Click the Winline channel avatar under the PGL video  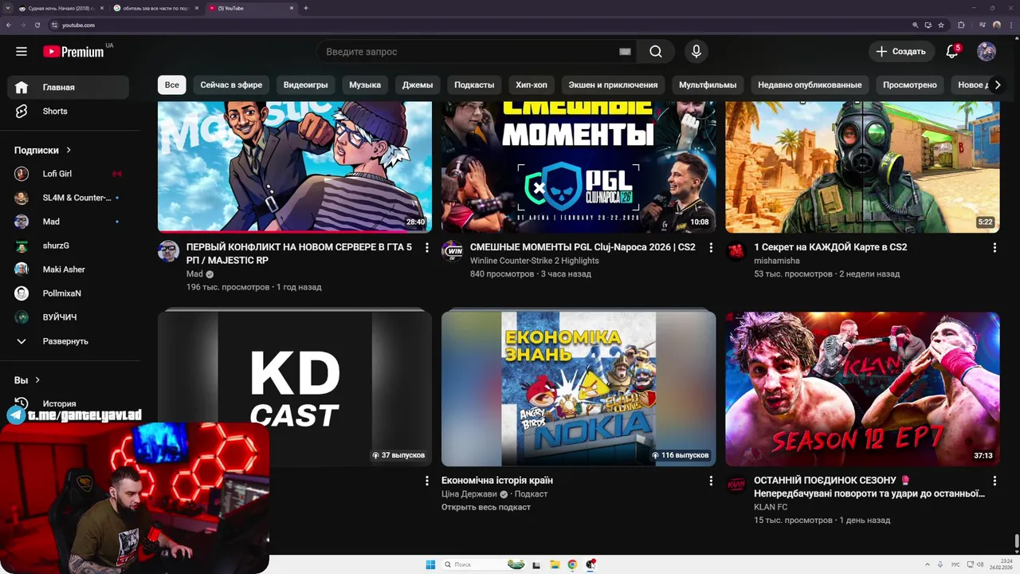(452, 251)
